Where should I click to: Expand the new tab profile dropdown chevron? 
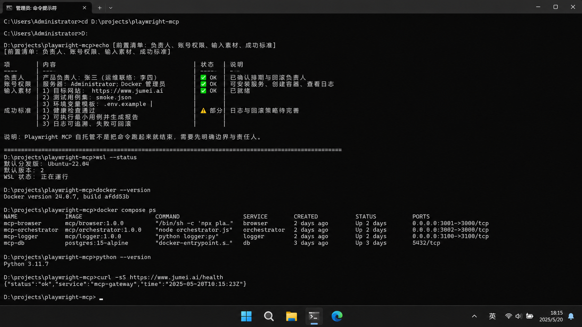click(111, 8)
